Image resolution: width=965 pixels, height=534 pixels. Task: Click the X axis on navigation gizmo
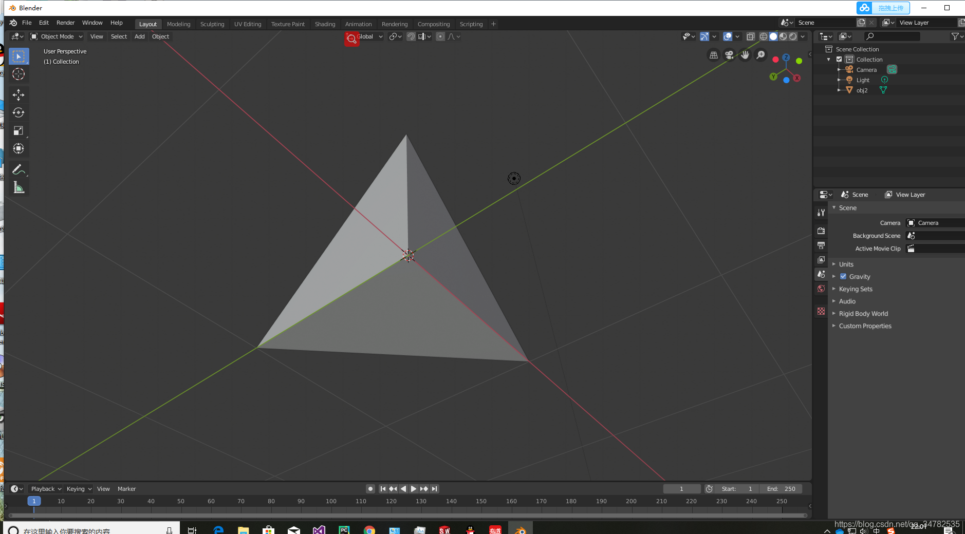[797, 78]
